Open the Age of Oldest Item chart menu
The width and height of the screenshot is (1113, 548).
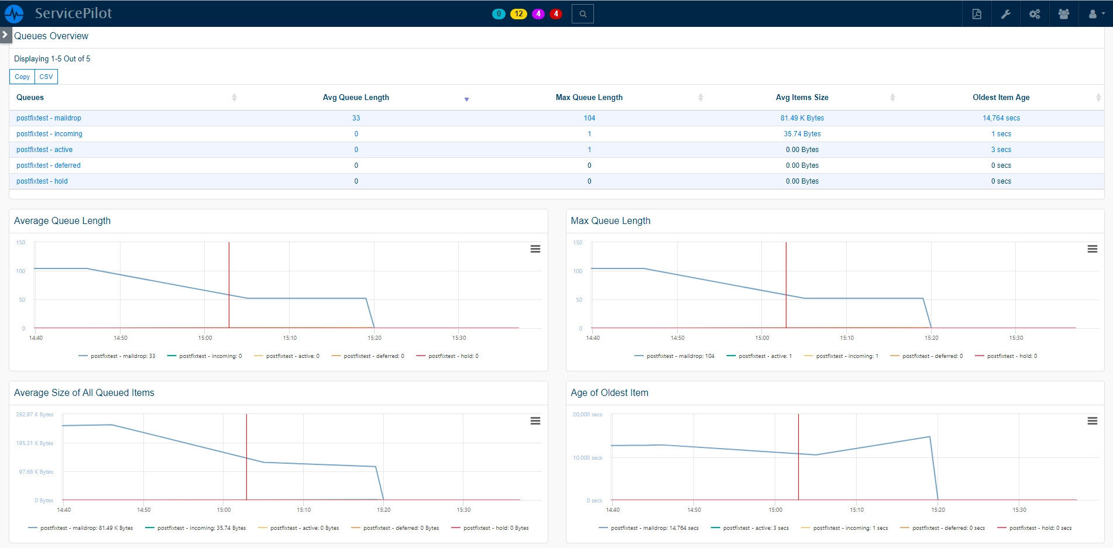click(x=1093, y=421)
